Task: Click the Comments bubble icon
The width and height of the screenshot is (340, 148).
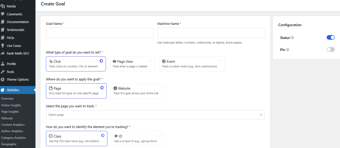Action: (x=3, y=14)
